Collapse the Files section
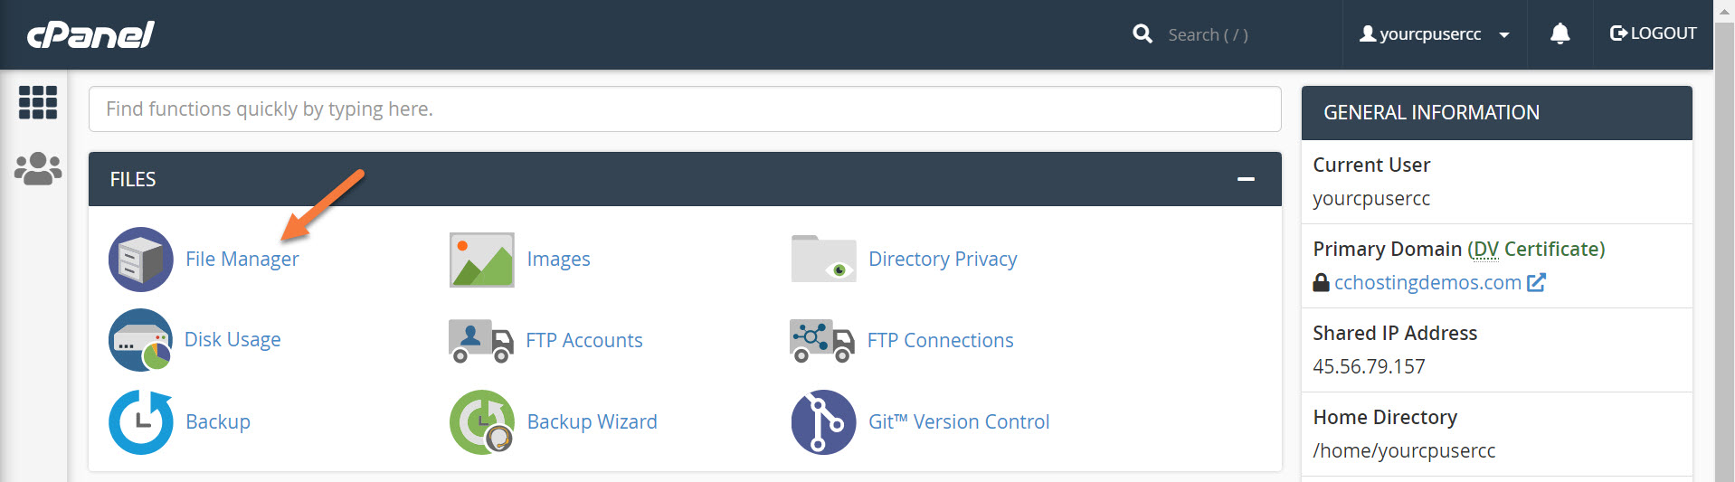The width and height of the screenshot is (1735, 482). tap(1246, 179)
